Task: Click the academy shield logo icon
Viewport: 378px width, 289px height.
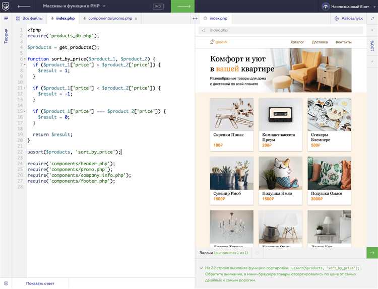Action: pyautogui.click(x=6, y=6)
